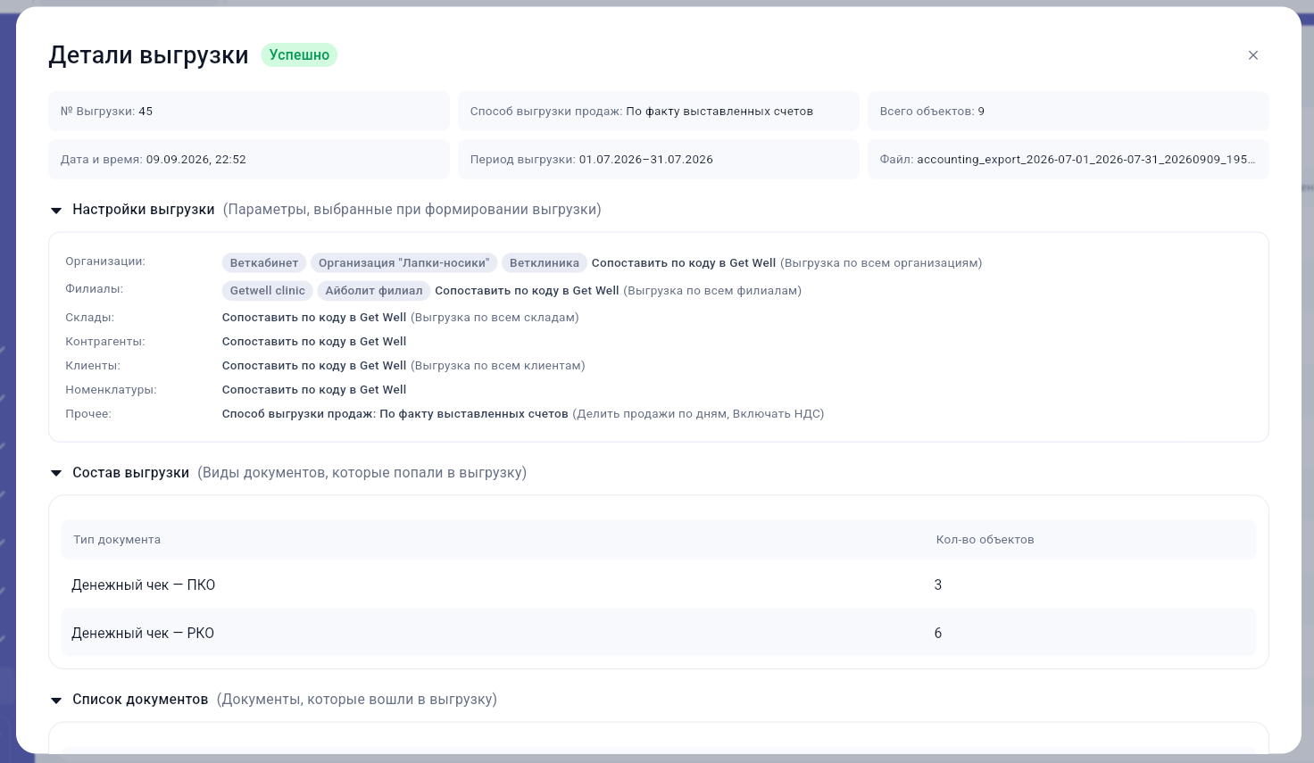Collapse the Настройки выгрузки section
Viewport: 1314px width, 763px height.
(x=56, y=211)
